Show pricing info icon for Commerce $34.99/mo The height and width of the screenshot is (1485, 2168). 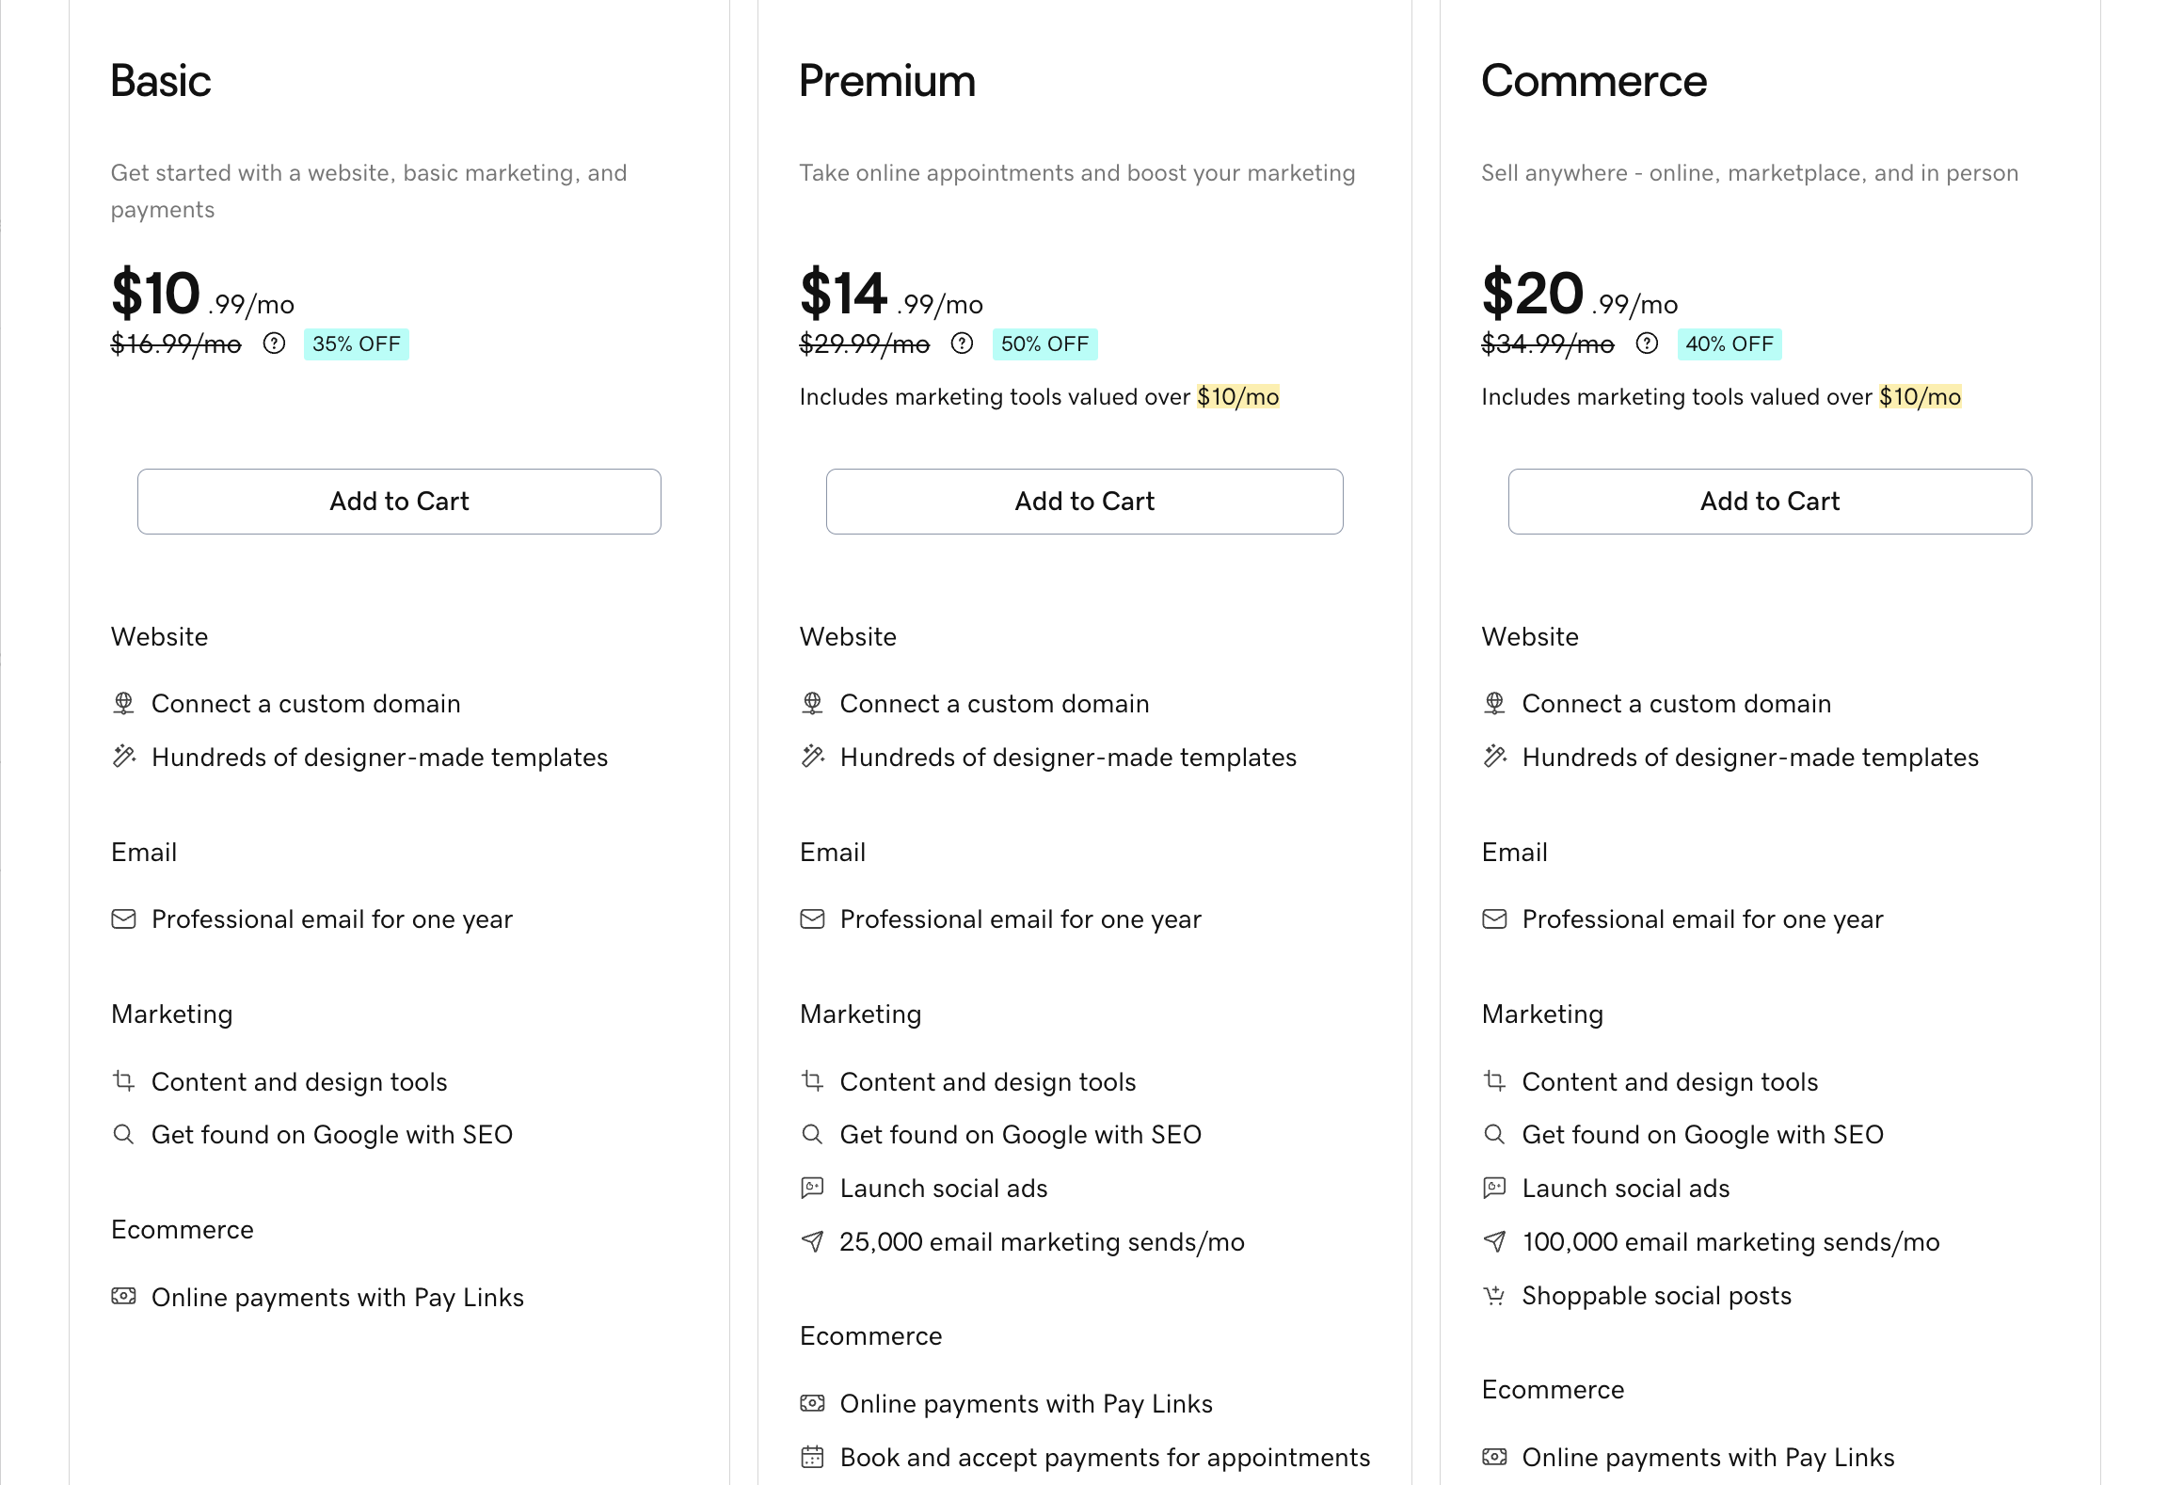[1647, 343]
